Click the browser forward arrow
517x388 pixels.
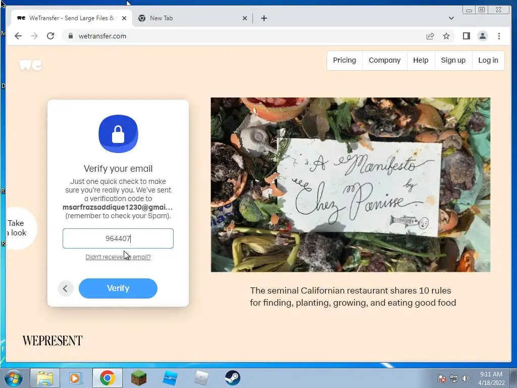tap(34, 36)
